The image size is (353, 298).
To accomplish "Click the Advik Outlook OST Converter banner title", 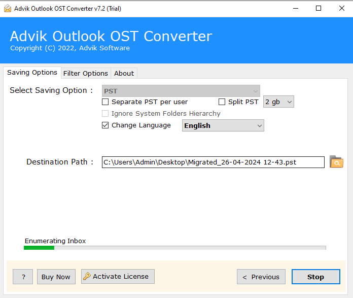I will click(111, 36).
